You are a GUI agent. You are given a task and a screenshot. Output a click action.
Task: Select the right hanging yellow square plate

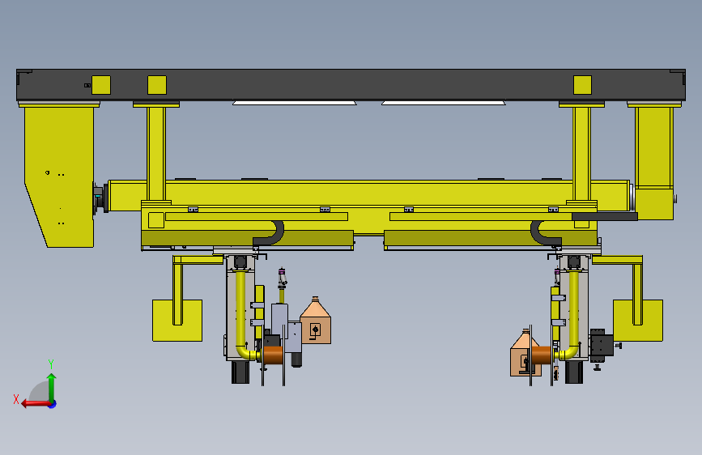pos(638,321)
